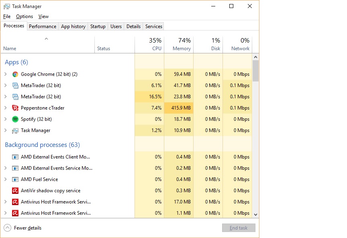
Task: Click the Pepperstone cTrader icon
Action: point(15,108)
